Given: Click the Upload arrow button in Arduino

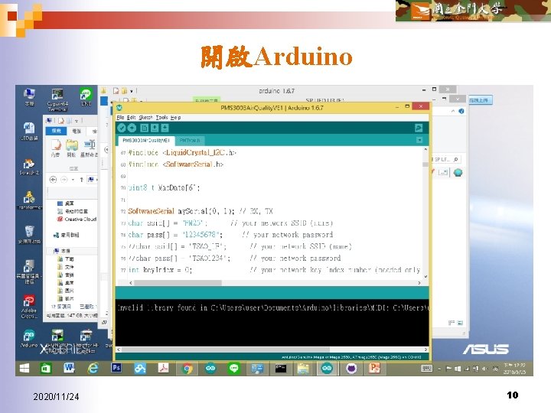Looking at the screenshot, I should point(132,128).
